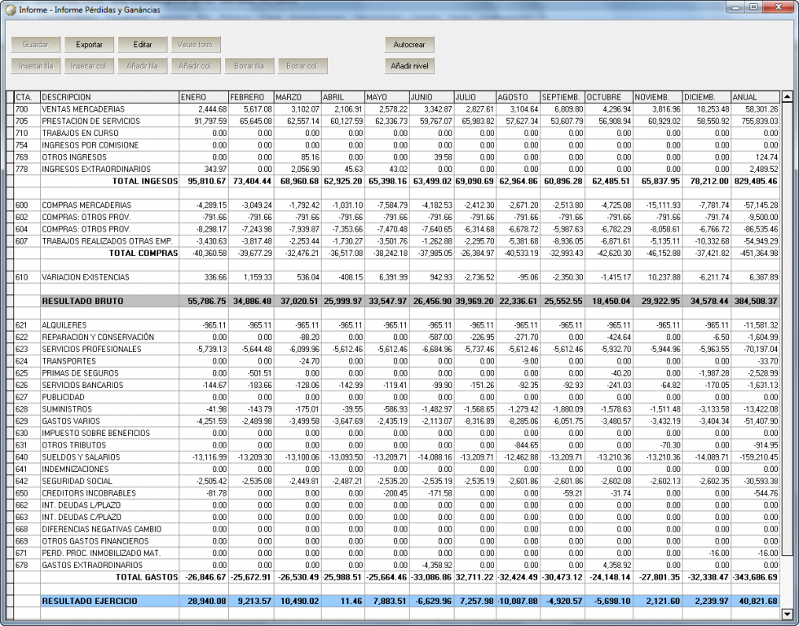Click the Editar button
The image size is (799, 626).
click(x=143, y=44)
